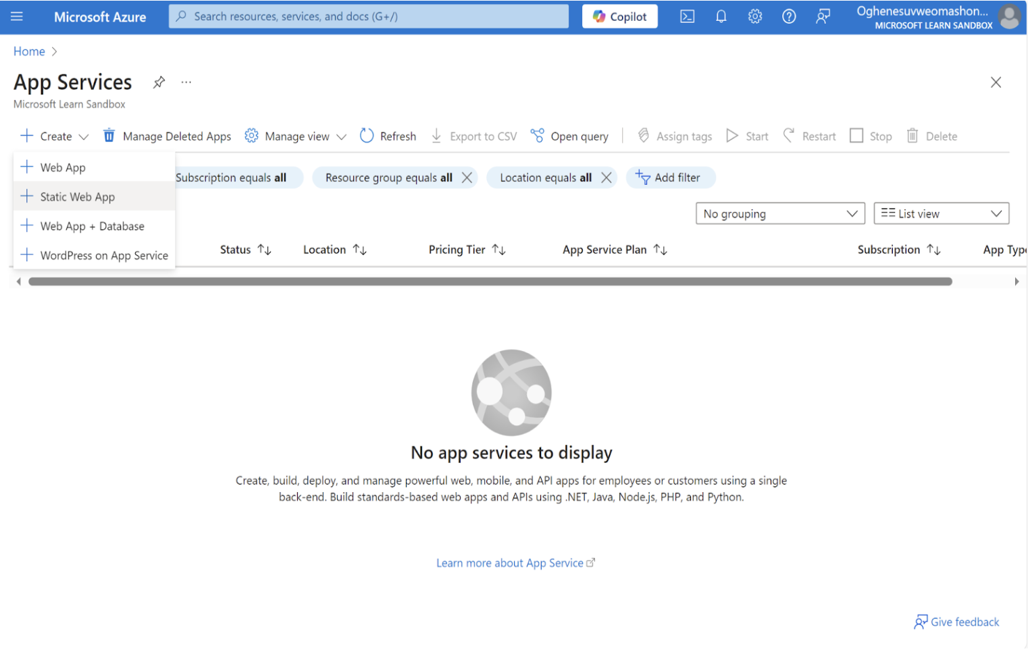The width and height of the screenshot is (1028, 652).
Task: Click the Copilot button
Action: tap(619, 17)
